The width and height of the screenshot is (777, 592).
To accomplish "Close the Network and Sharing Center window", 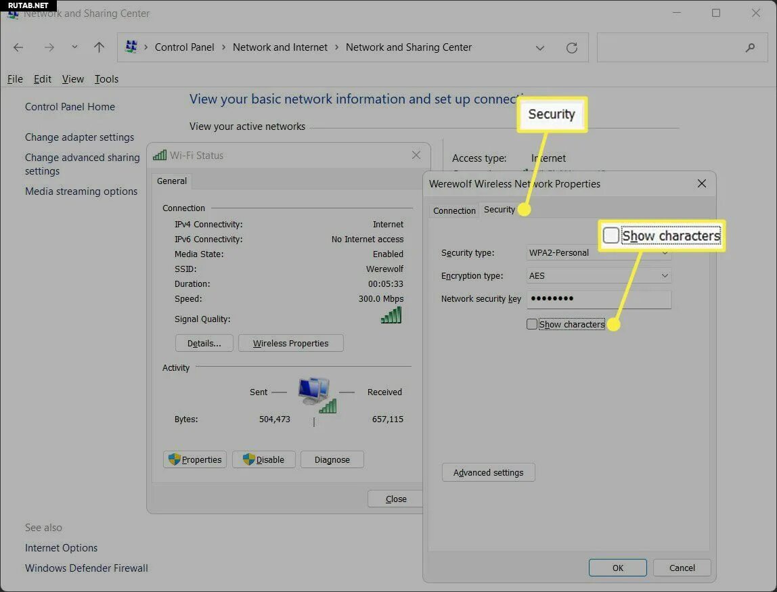I will (756, 13).
